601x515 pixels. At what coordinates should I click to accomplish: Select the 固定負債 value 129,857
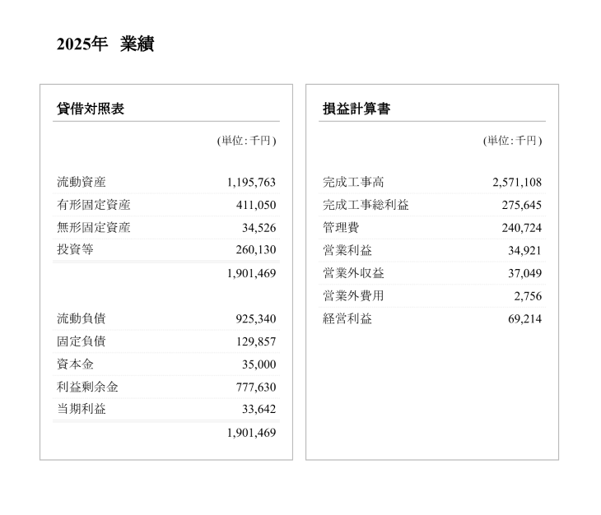point(255,342)
